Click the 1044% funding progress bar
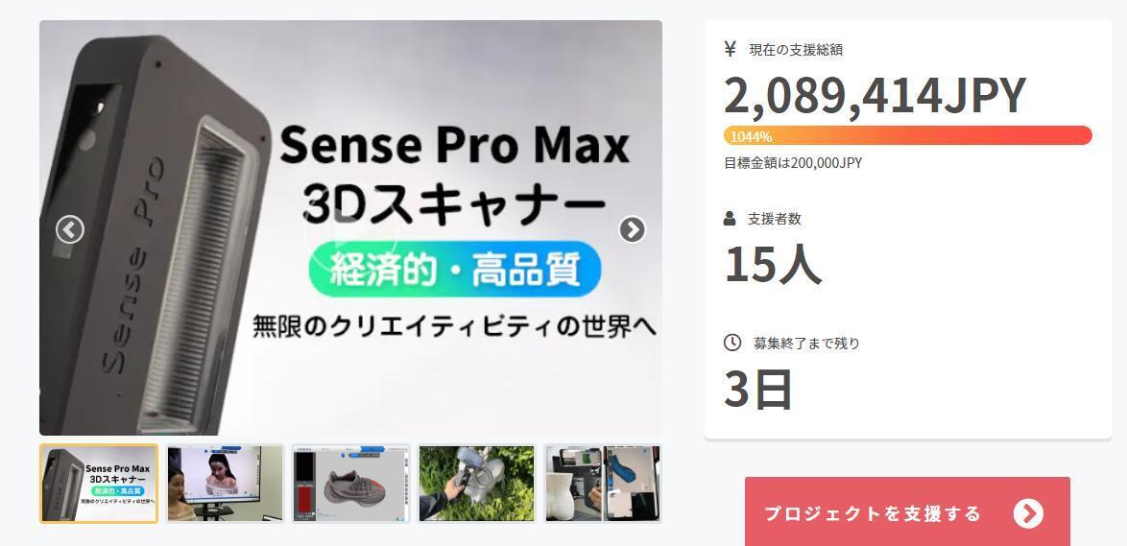Viewport: 1127px width, 546px height. tap(908, 135)
